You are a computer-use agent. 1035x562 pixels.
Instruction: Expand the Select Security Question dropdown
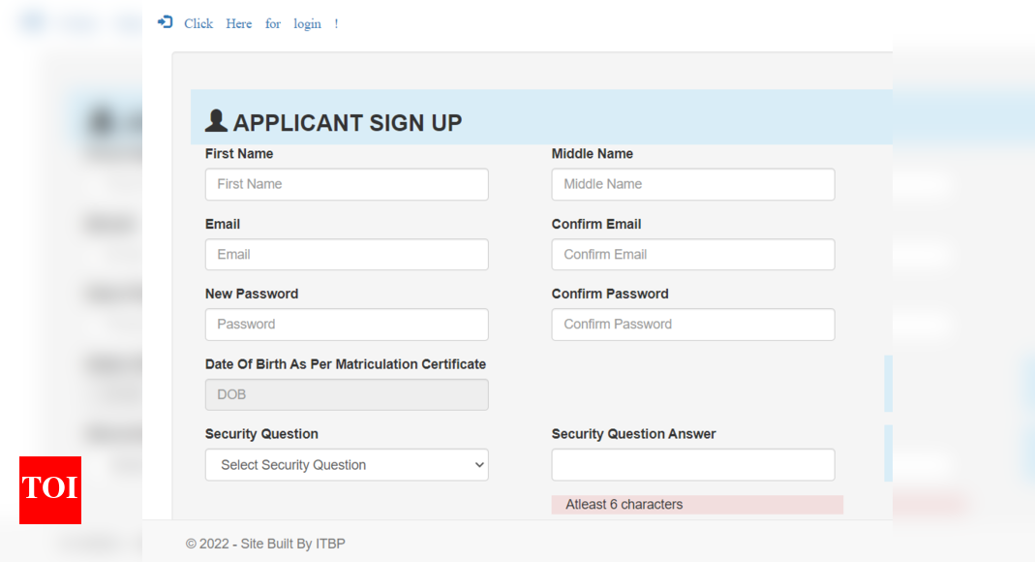tap(347, 465)
